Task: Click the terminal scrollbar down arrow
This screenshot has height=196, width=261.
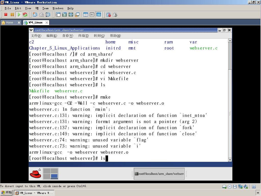Action: (x=230, y=160)
